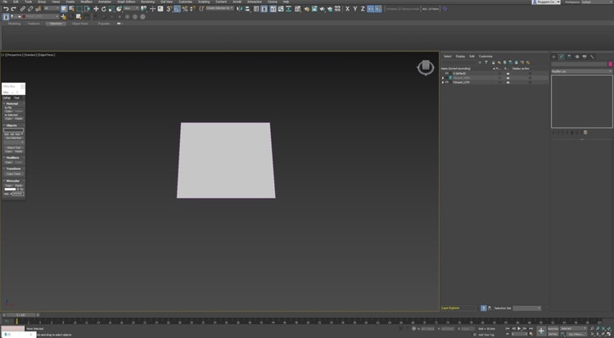Click the white plane object in viewport
The image size is (614, 338).
tap(226, 160)
